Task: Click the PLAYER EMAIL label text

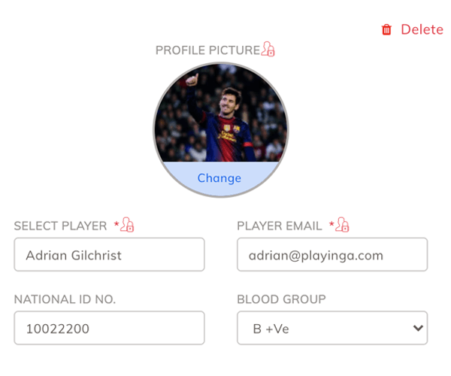Action: pyautogui.click(x=280, y=226)
